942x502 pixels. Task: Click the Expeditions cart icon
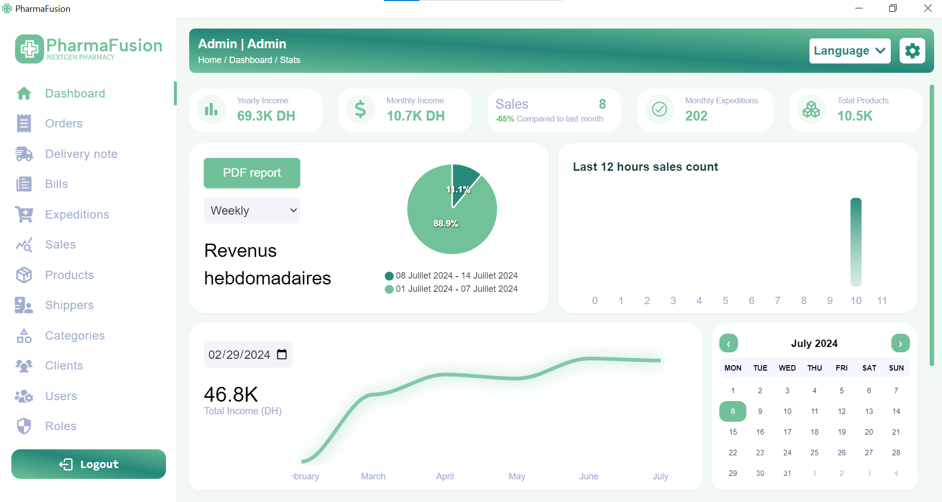(x=24, y=215)
